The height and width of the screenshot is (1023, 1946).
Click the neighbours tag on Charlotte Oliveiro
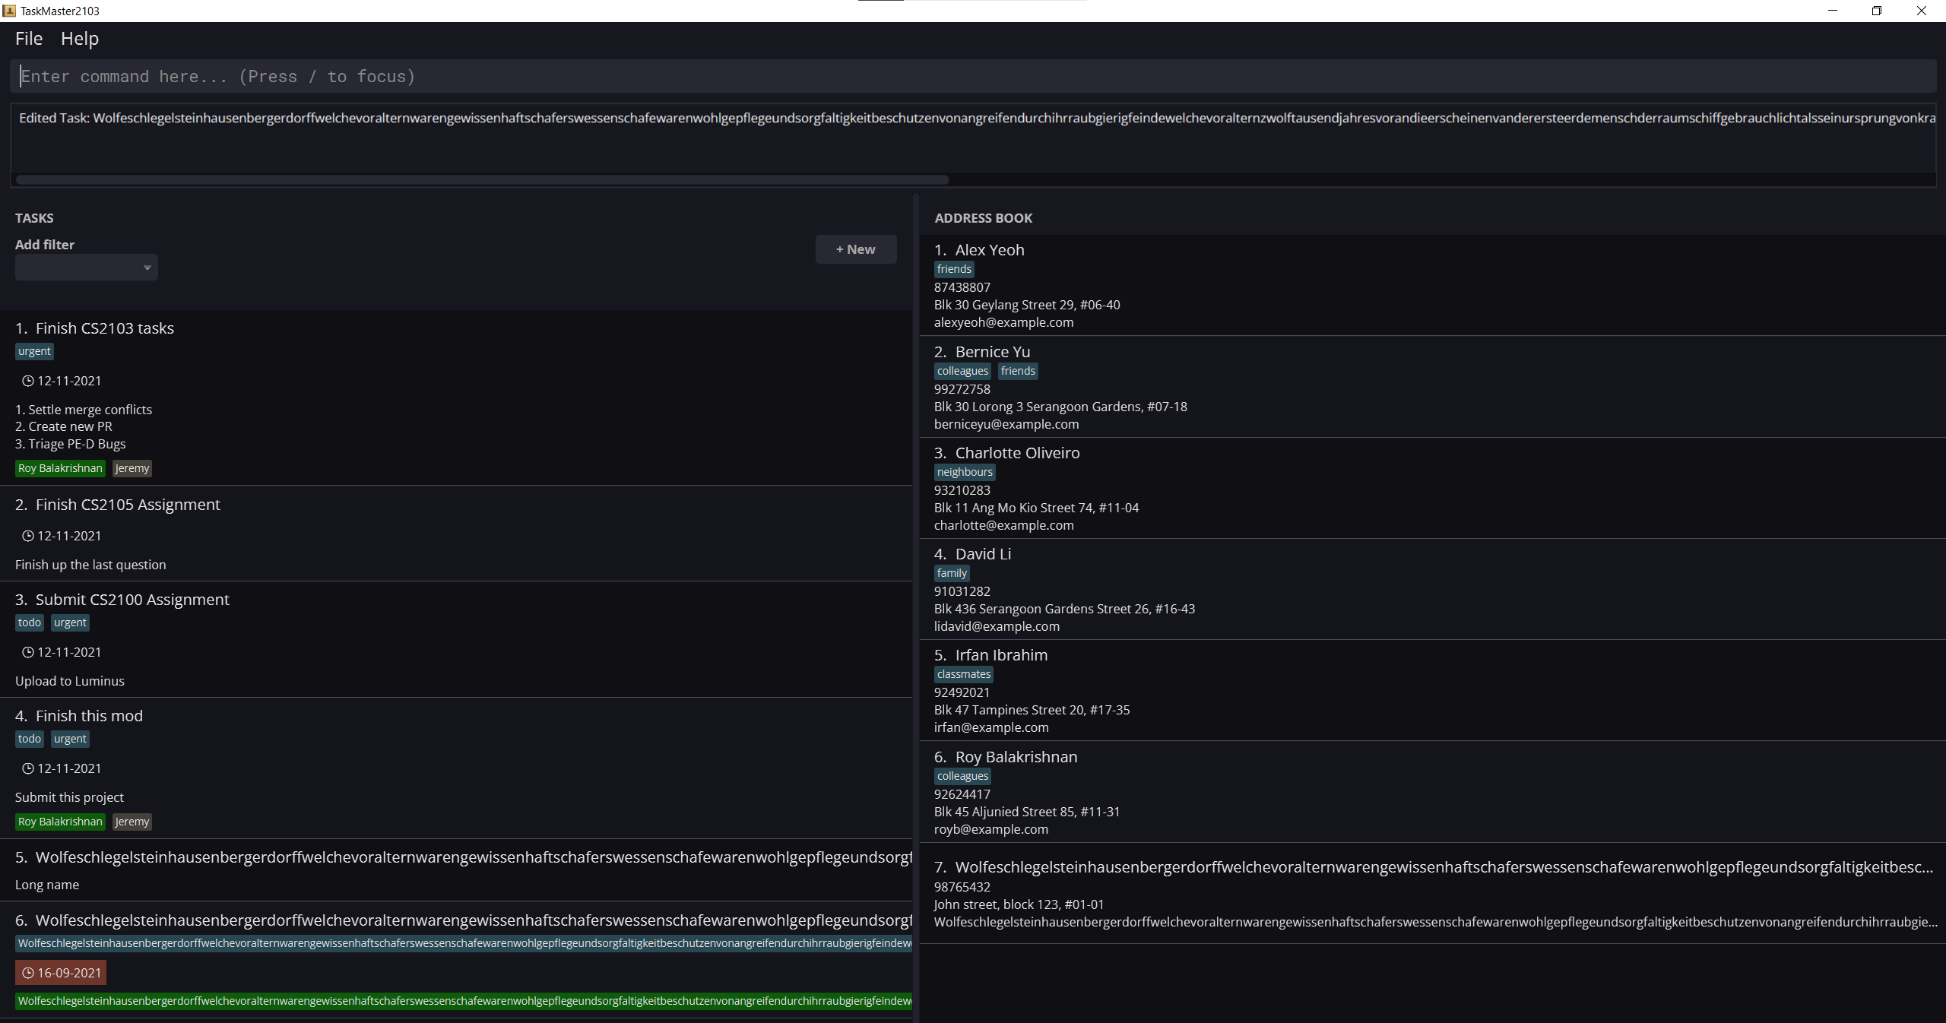point(964,472)
